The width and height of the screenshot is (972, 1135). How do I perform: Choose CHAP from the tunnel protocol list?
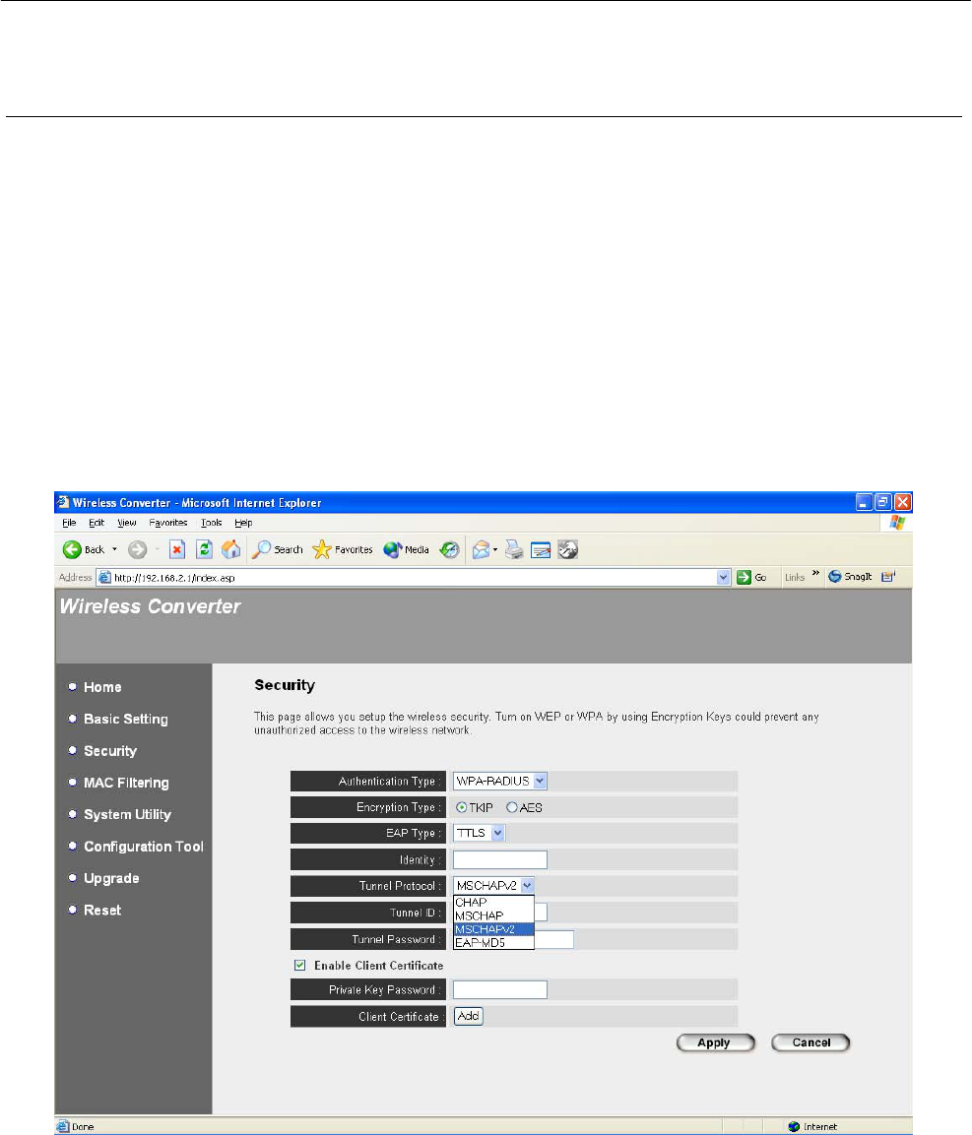pyautogui.click(x=493, y=902)
